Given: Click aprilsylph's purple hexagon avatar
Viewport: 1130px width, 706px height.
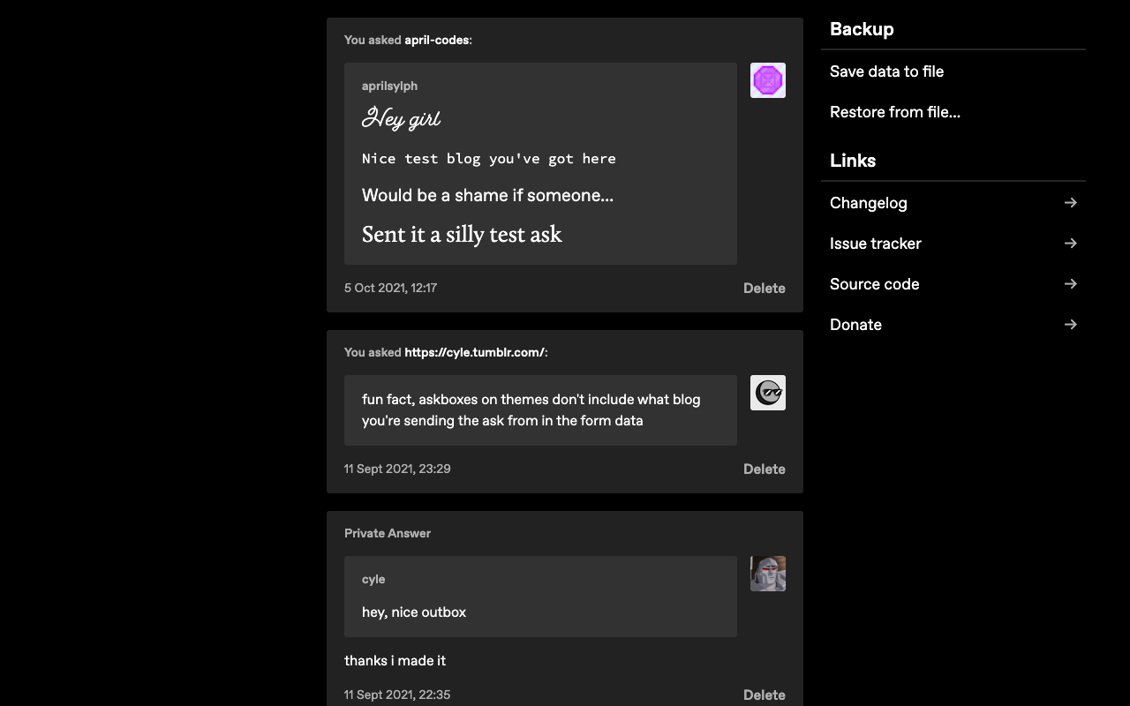Looking at the screenshot, I should coord(767,79).
